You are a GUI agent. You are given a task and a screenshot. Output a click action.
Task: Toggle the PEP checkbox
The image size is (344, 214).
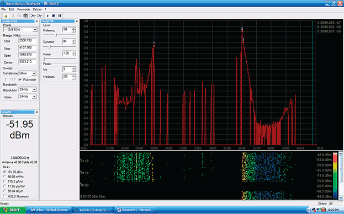(7, 79)
